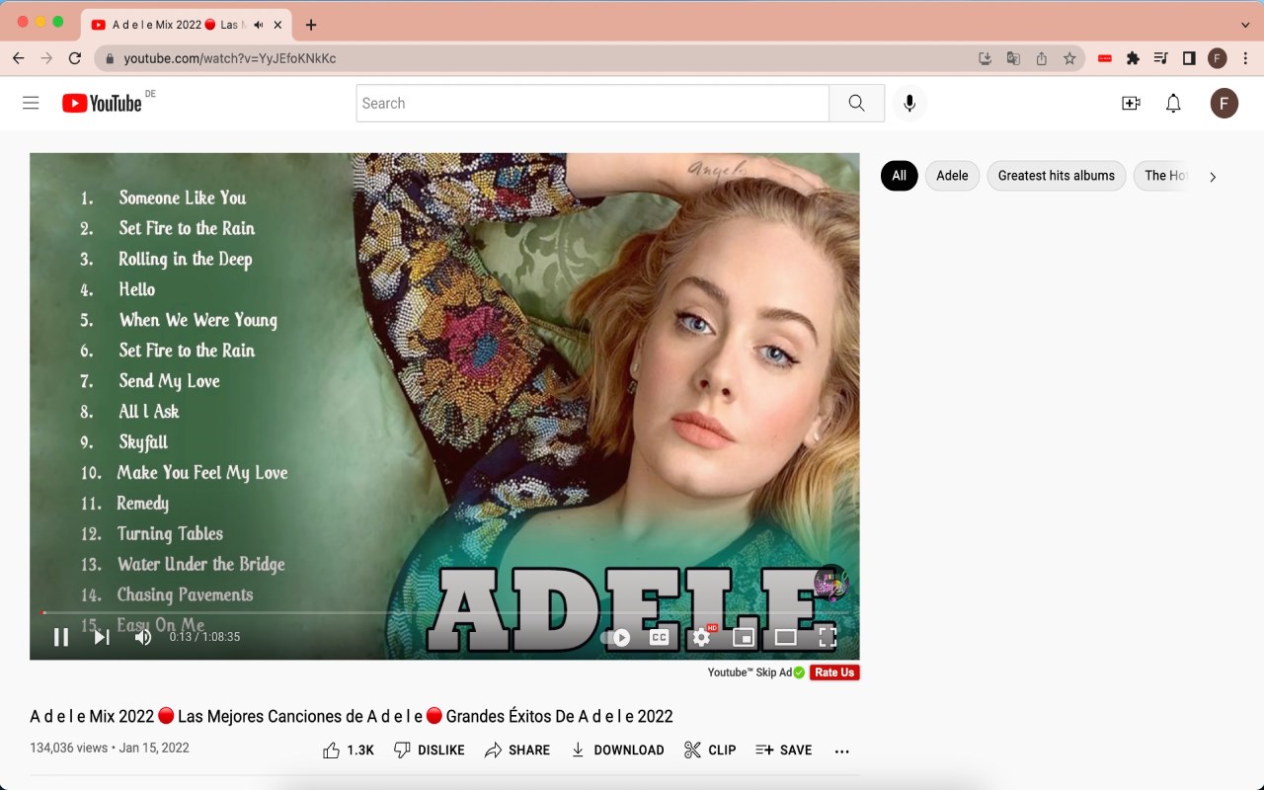The height and width of the screenshot is (790, 1264).
Task: Open the Chrome extensions puzzle menu
Action: click(1133, 58)
